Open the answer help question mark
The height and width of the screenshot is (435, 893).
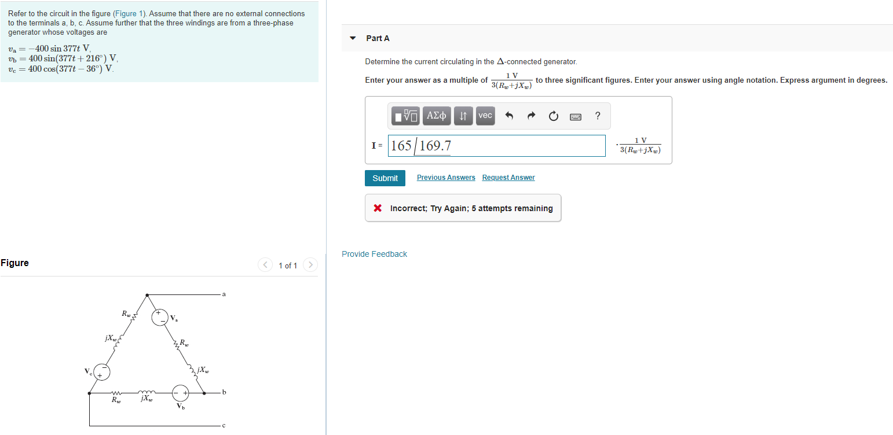598,116
